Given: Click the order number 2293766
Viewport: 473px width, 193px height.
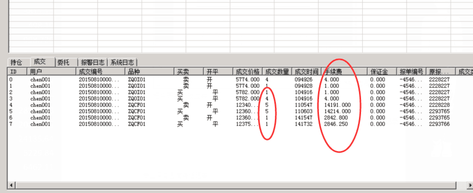Looking at the screenshot, I should pyautogui.click(x=439, y=124).
